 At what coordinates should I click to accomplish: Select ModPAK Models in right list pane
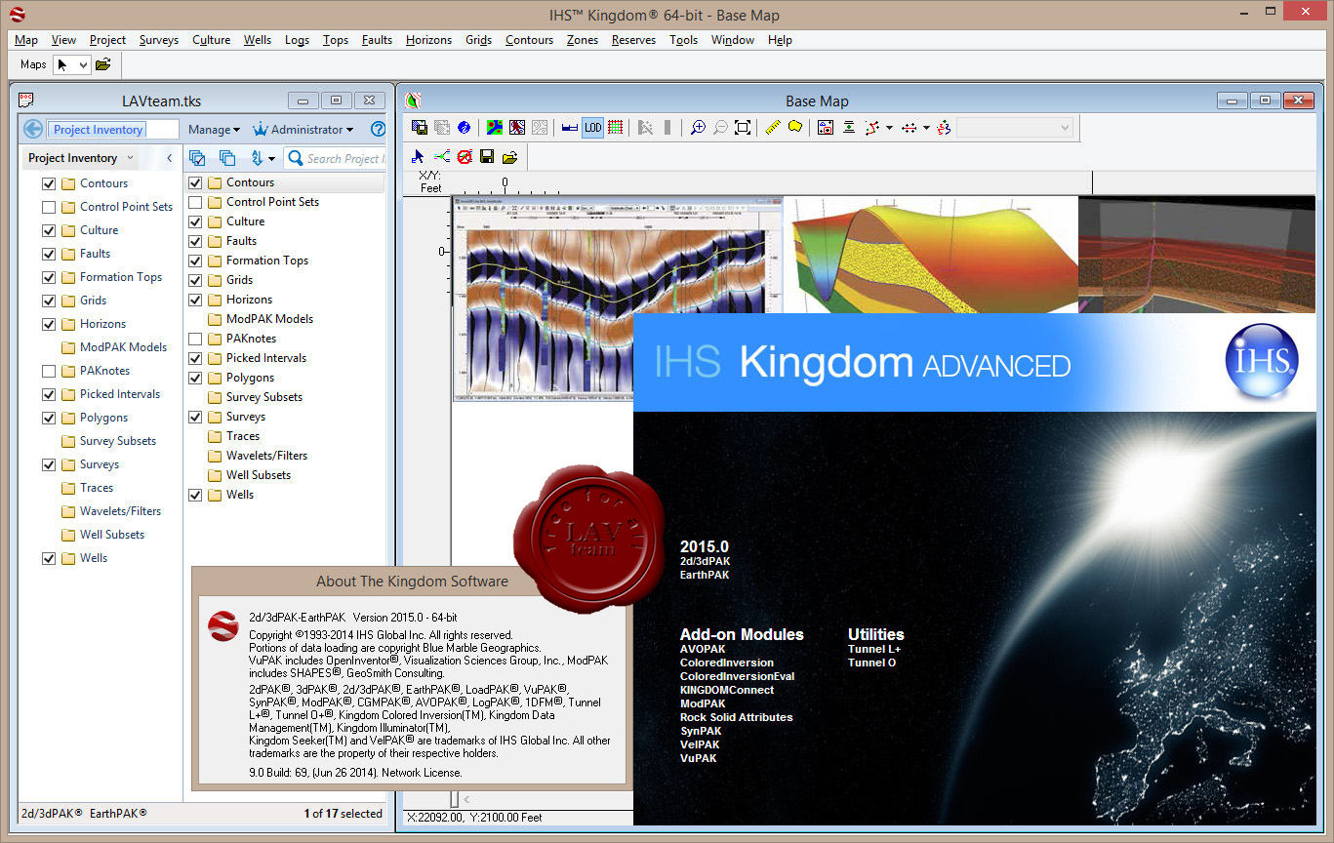269,319
